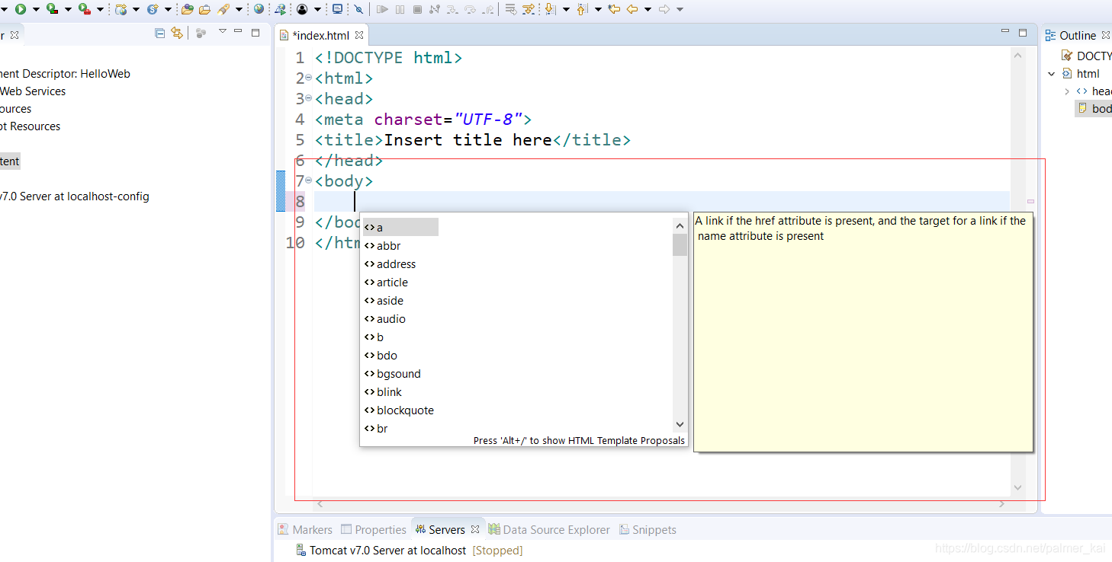Click Collapse All in left explorer panel
Screen dimensions: 1112x562
pyautogui.click(x=159, y=33)
